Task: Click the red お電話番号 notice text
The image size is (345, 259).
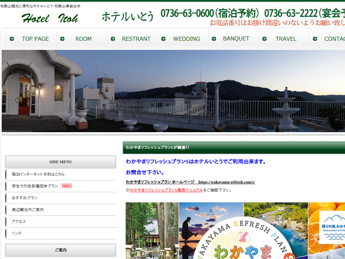Action: pyautogui.click(x=277, y=23)
